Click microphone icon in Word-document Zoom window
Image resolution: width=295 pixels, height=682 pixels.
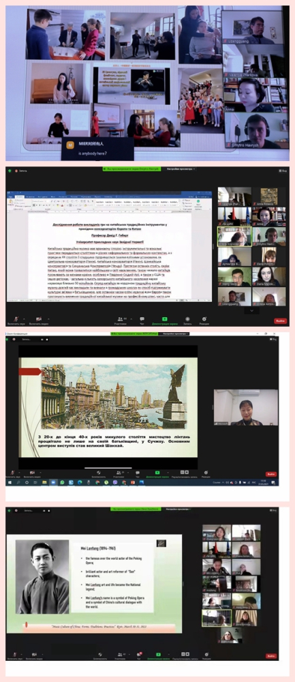coord(16,318)
